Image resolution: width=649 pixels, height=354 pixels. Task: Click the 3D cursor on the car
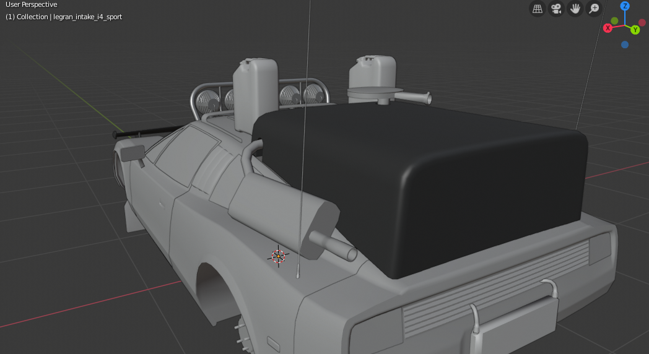click(278, 256)
